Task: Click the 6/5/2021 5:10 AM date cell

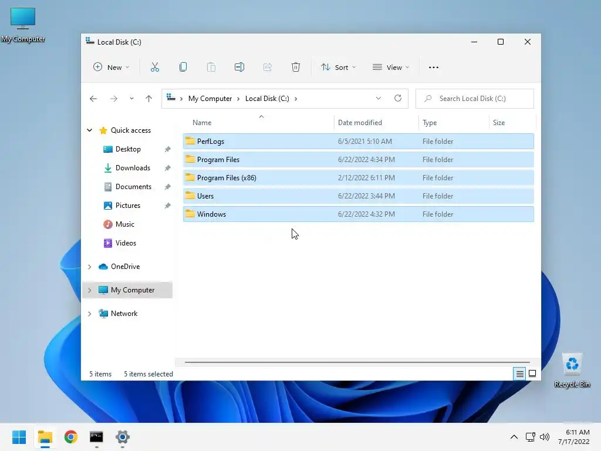Action: pos(365,141)
